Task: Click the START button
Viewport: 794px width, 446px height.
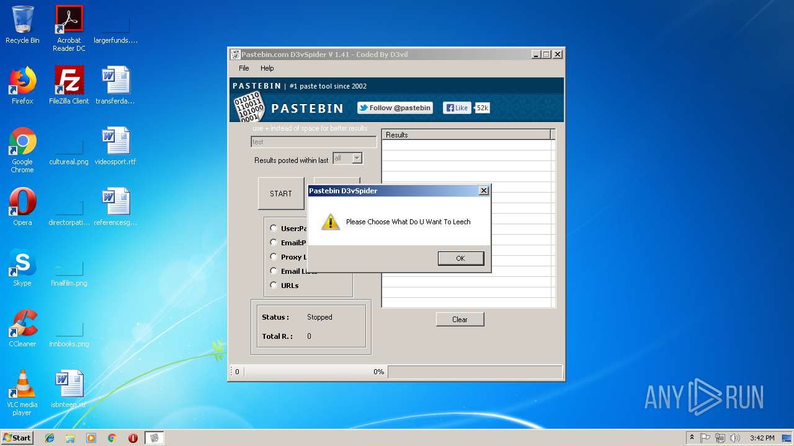Action: tap(281, 193)
